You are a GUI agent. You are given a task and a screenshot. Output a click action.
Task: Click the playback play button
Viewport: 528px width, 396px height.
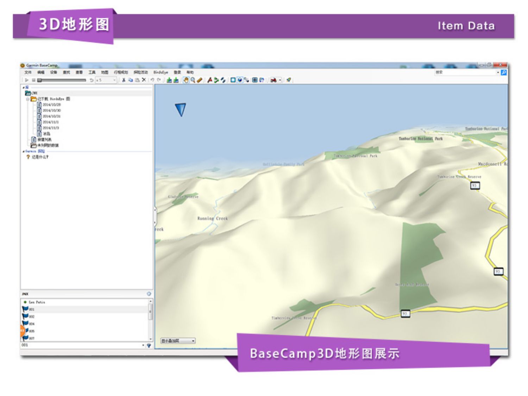tap(27, 80)
